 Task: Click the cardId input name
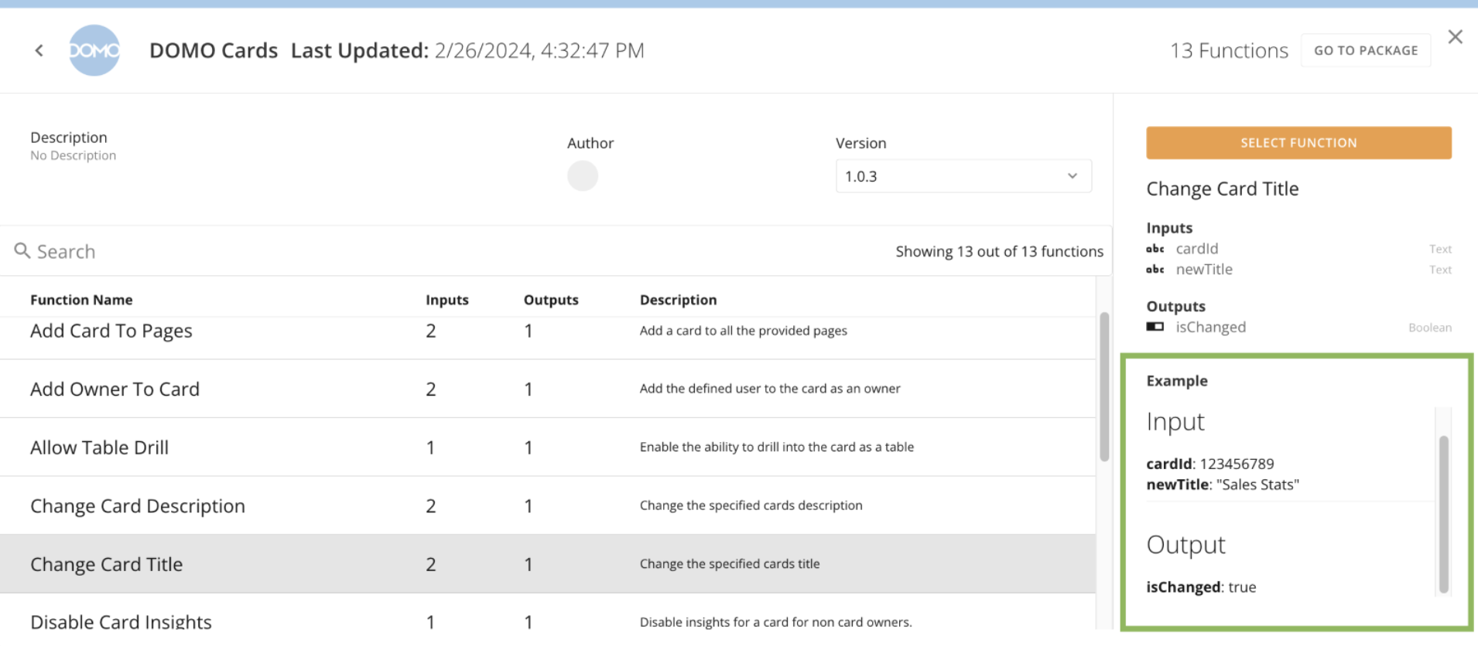click(x=1197, y=249)
